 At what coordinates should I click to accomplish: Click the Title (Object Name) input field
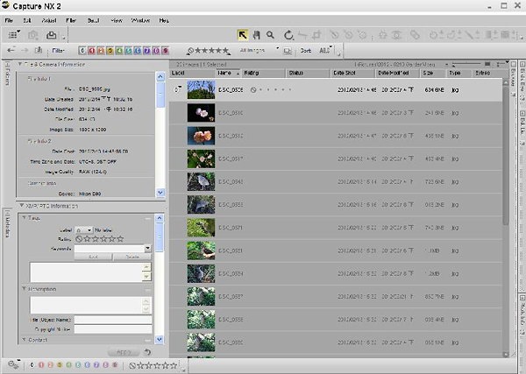113,320
